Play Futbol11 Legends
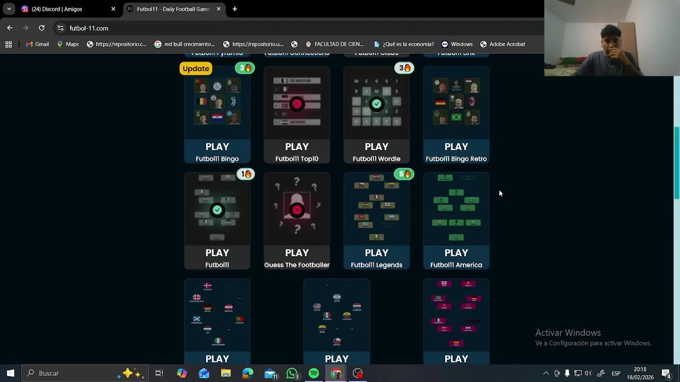 point(377,221)
